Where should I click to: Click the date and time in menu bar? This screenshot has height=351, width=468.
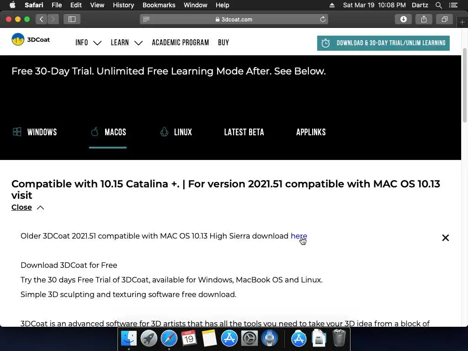click(374, 5)
